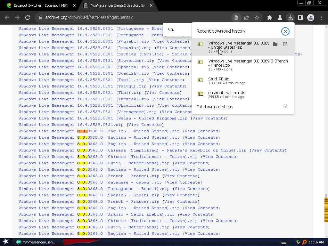Image resolution: width=328 pixels, height=246 pixels.
Task: Click the padlock site info icon
Action: (40, 18)
